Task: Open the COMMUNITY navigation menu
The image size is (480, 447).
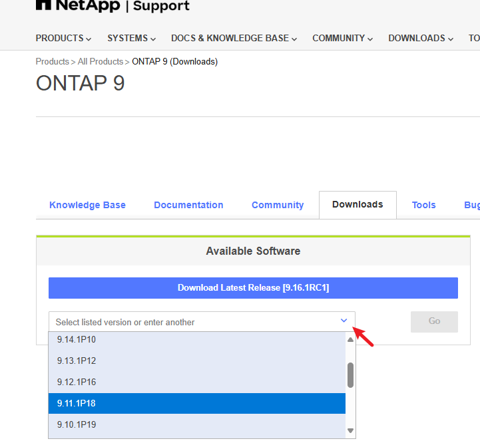Action: click(x=342, y=38)
